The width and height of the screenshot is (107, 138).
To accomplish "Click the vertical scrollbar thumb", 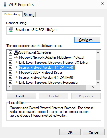I will tap(98, 70).
